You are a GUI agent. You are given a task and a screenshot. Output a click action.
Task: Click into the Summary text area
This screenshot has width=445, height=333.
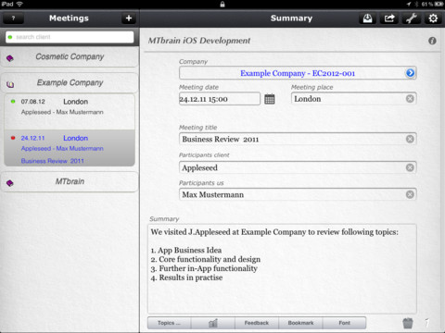click(x=282, y=269)
